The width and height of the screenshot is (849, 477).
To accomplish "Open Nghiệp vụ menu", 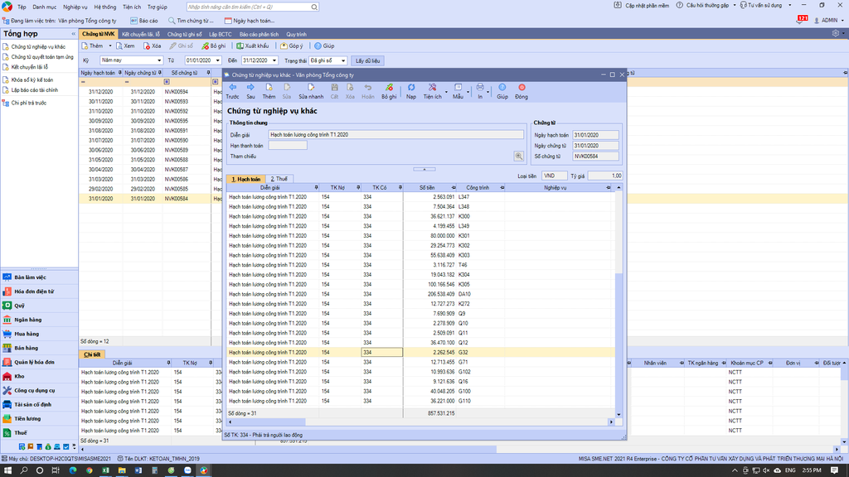I will [75, 7].
